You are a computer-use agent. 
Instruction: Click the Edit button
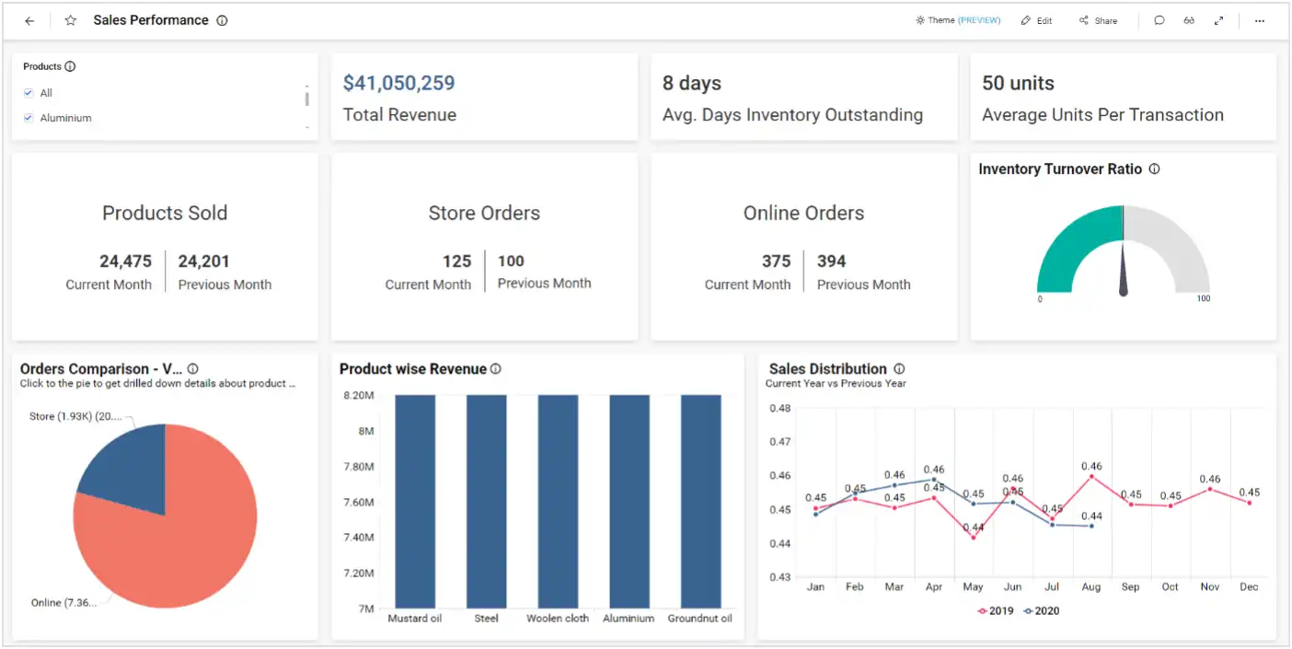pyautogui.click(x=1036, y=19)
